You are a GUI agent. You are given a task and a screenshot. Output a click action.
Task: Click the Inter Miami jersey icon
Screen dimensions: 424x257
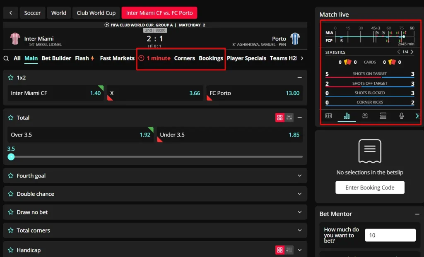coord(15,38)
